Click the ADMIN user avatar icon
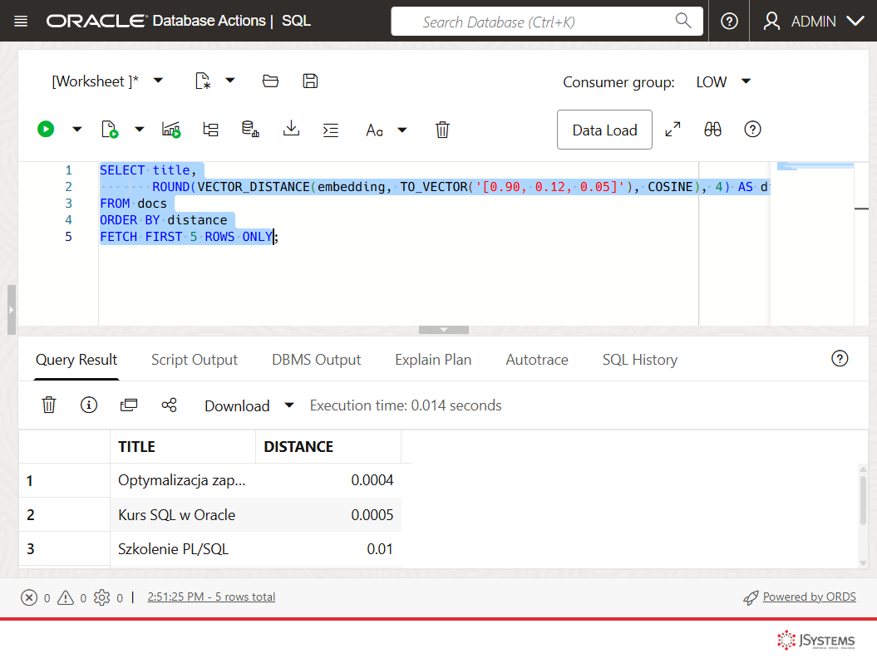 772,22
